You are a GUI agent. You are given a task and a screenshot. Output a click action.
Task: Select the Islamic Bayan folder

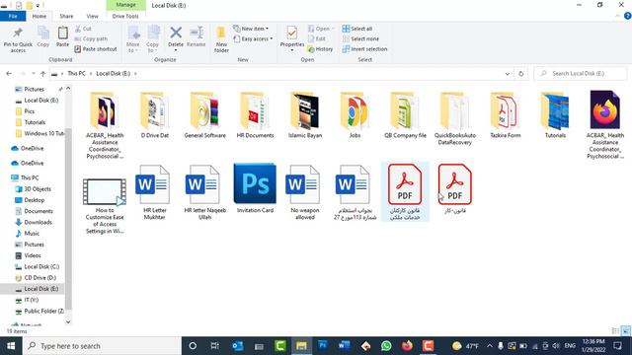click(305, 115)
